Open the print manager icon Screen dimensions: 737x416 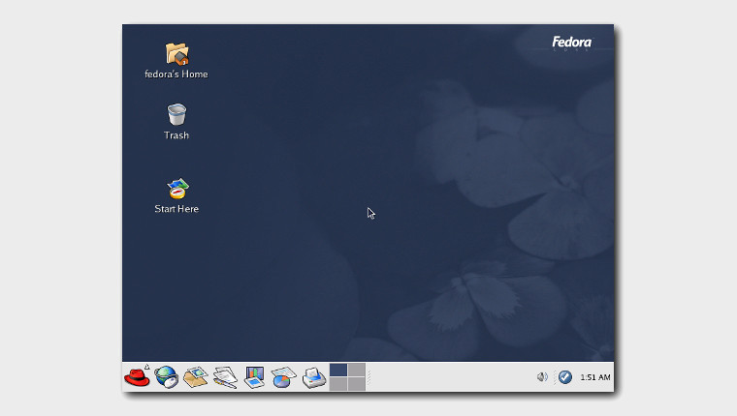[x=314, y=377]
